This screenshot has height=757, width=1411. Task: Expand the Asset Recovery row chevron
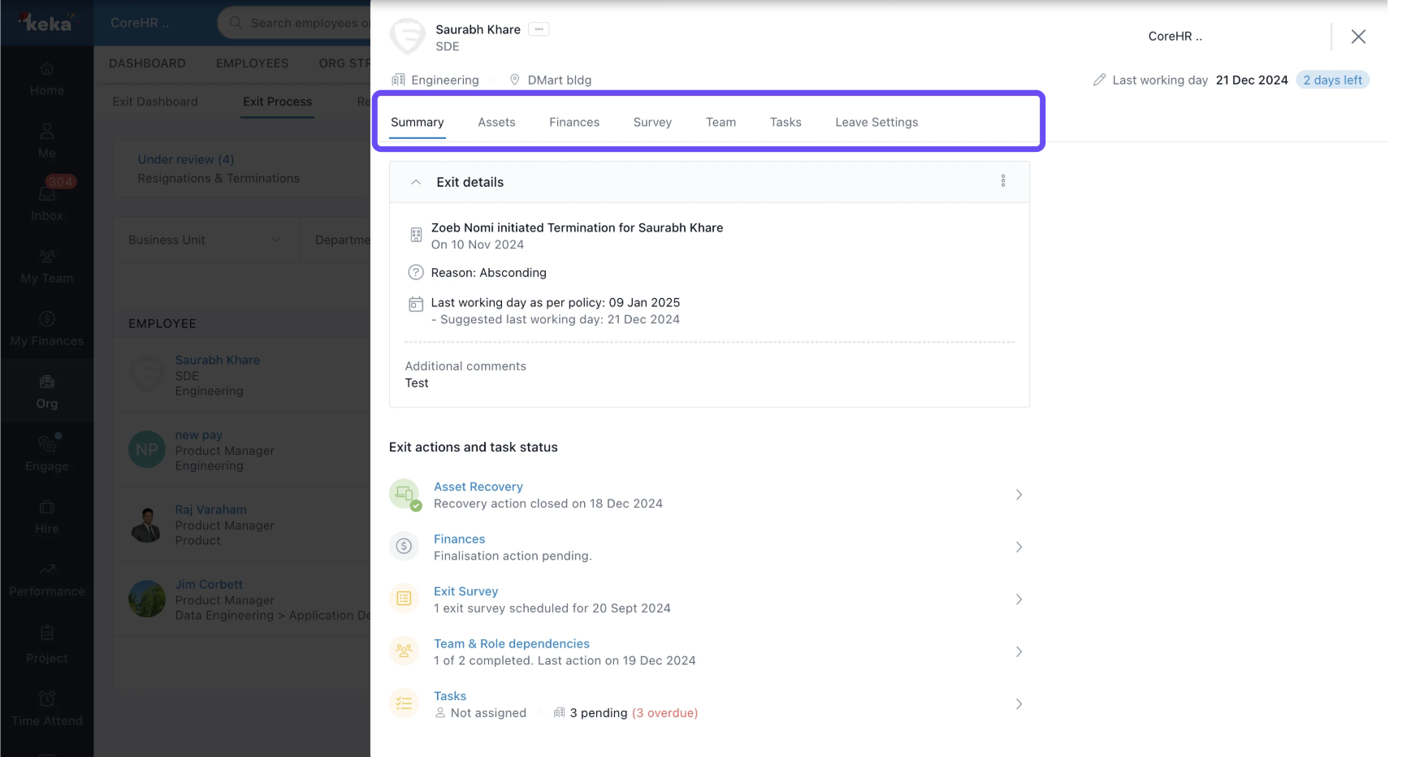click(x=1019, y=495)
